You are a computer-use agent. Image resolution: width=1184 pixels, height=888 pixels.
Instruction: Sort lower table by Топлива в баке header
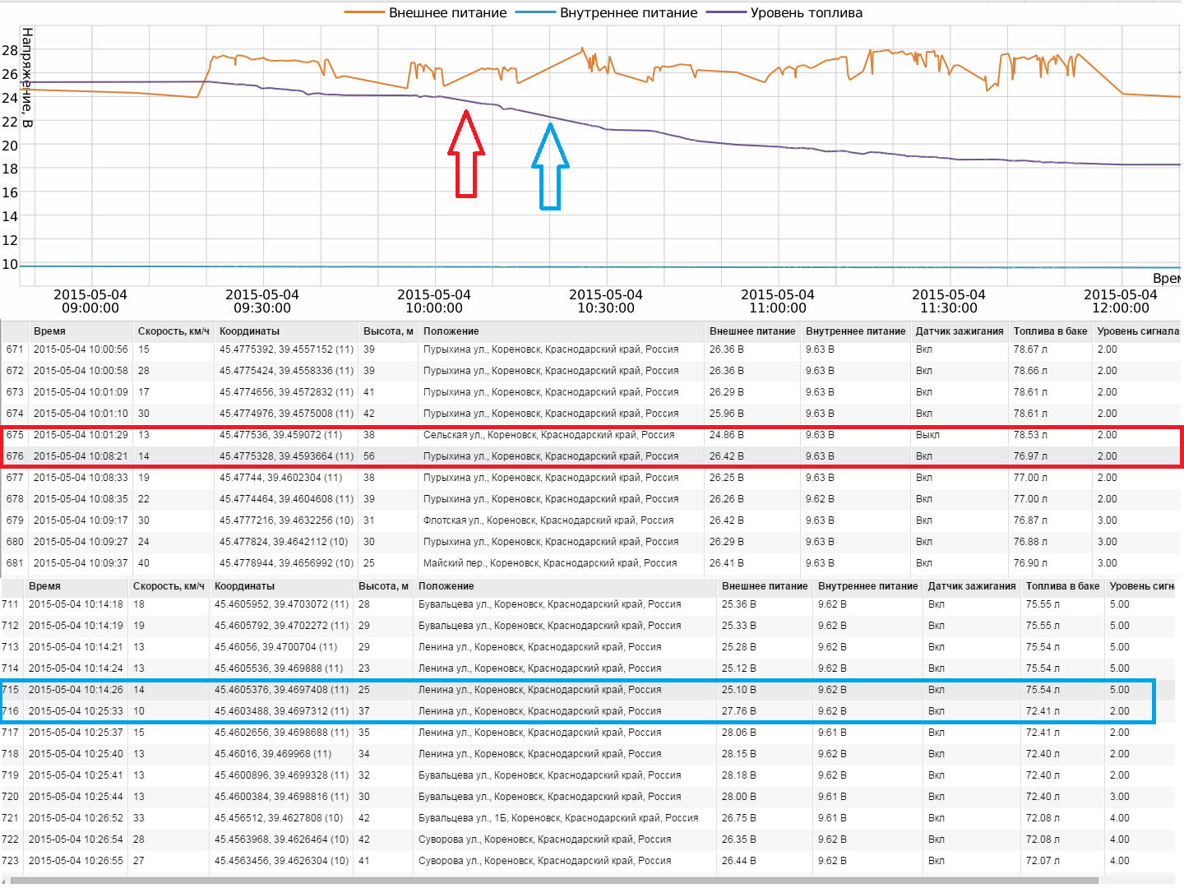point(1062,586)
